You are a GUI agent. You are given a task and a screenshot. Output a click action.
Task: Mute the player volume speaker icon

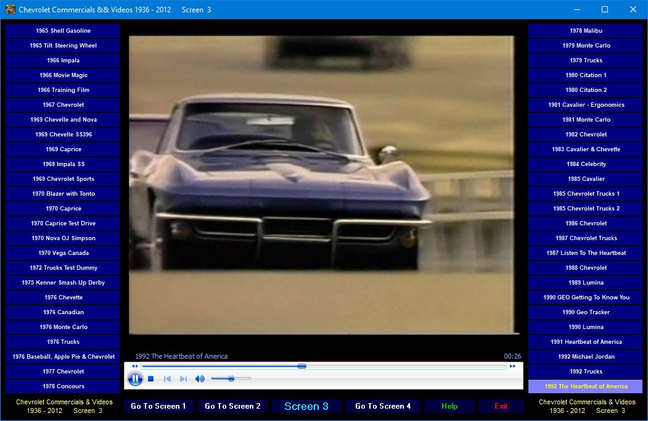click(x=200, y=378)
